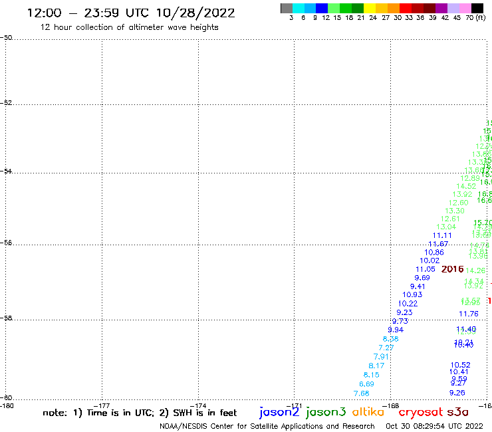Click the -174 longitude axis label
Image resolution: width=492 pixels, height=432 pixels.
(198, 405)
